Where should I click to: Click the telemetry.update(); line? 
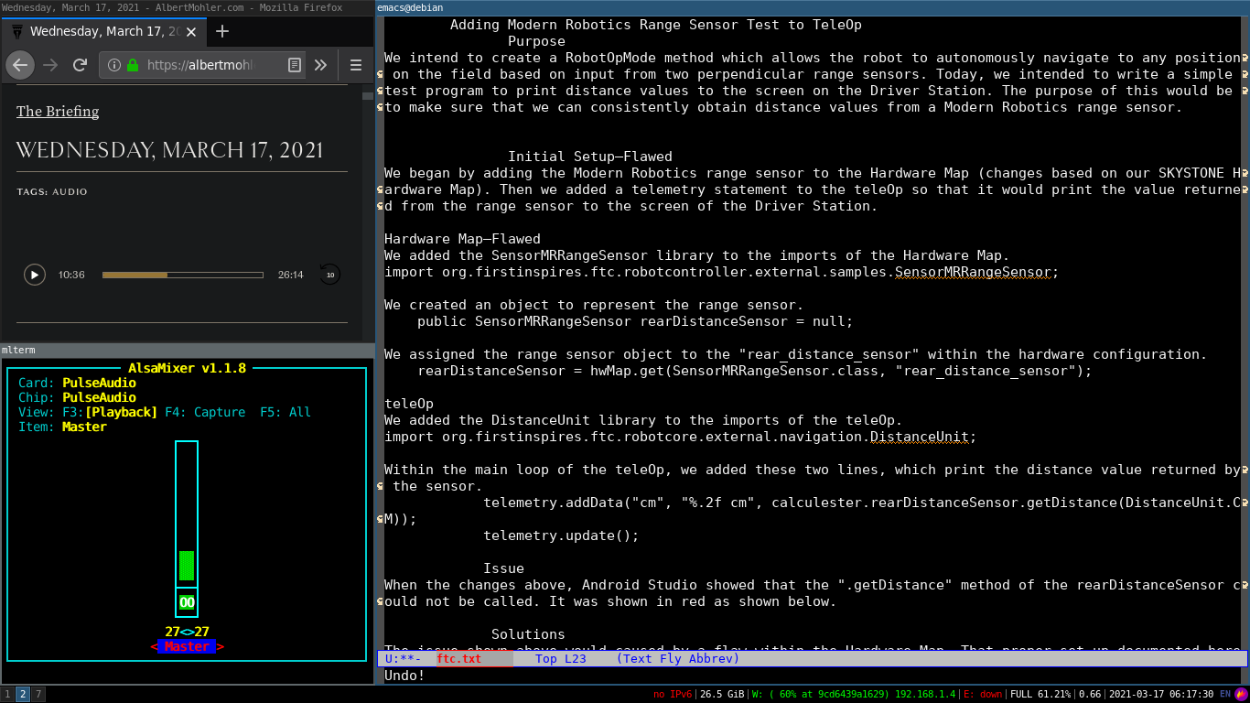[561, 535]
